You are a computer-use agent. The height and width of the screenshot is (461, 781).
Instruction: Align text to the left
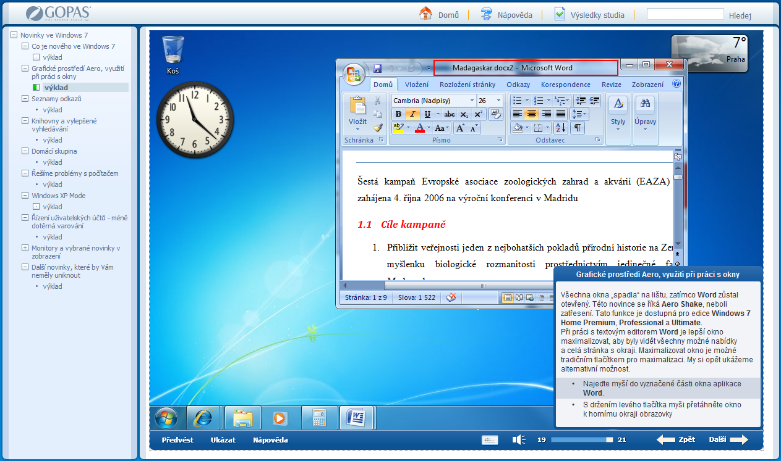(517, 114)
